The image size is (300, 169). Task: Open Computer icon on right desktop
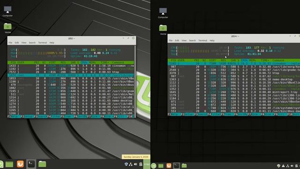163,13
